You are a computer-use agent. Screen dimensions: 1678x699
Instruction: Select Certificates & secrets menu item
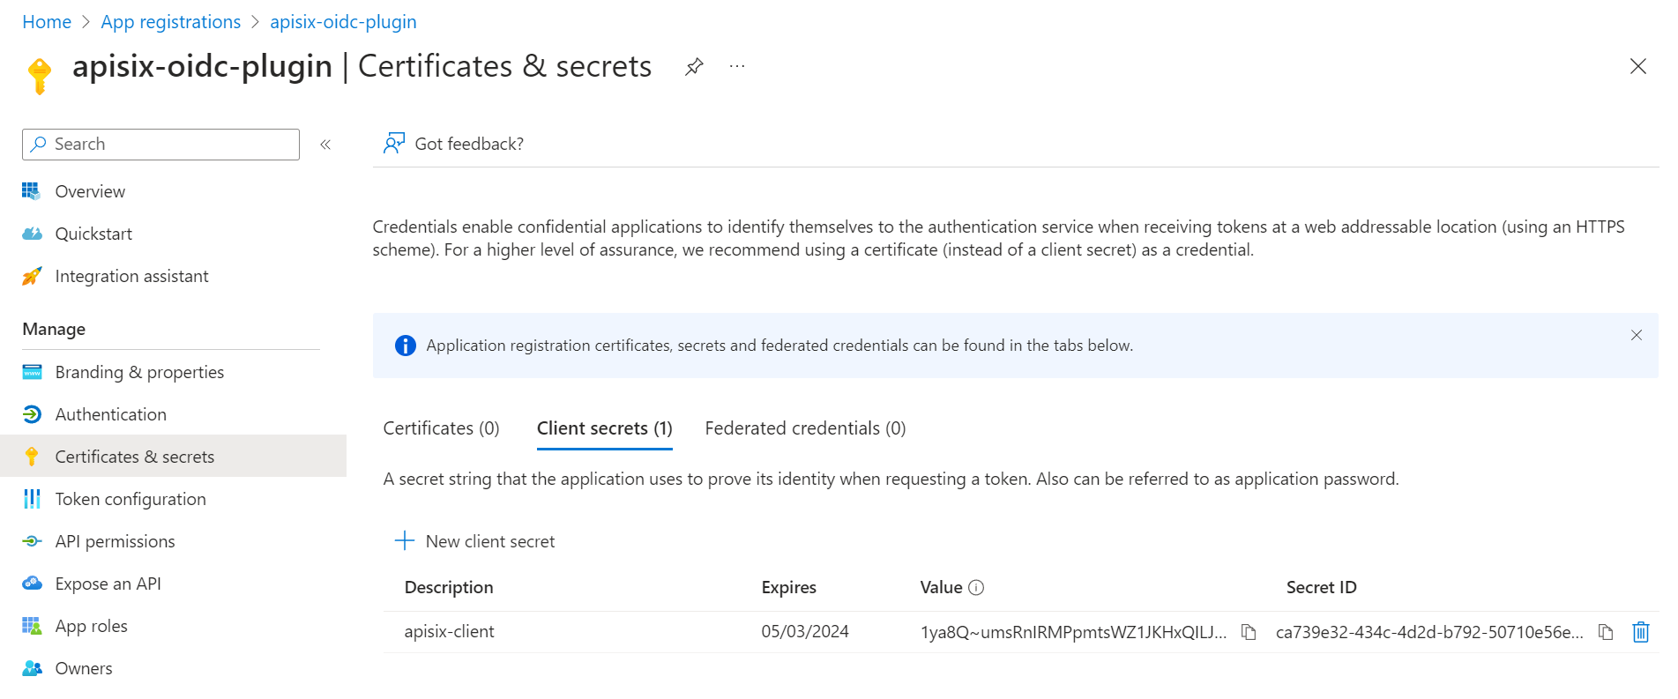click(x=173, y=457)
